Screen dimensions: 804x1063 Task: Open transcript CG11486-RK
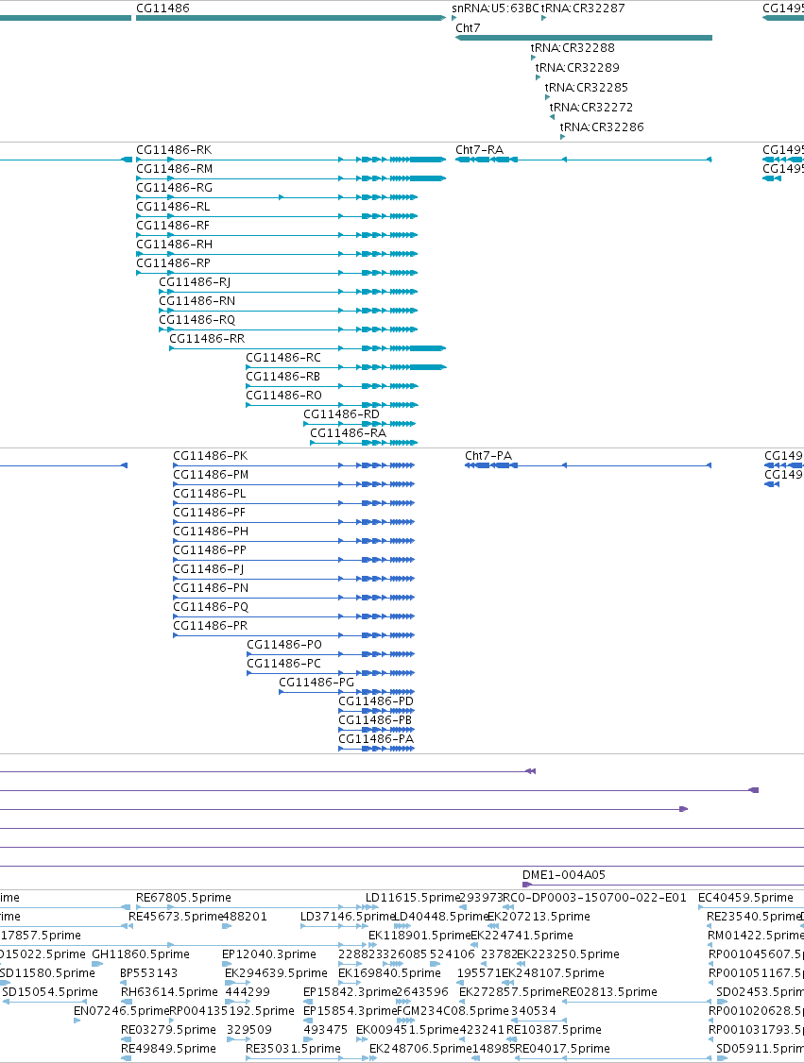174,150
